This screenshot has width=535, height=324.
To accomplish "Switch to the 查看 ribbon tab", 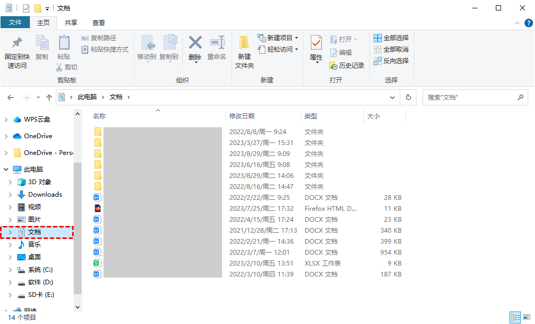I will [x=99, y=23].
